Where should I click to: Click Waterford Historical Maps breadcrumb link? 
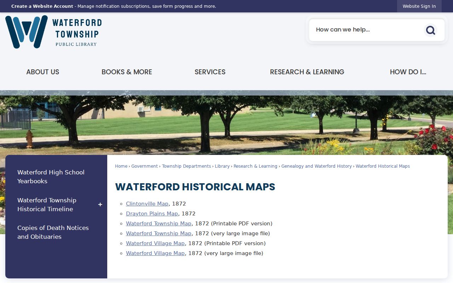[383, 166]
